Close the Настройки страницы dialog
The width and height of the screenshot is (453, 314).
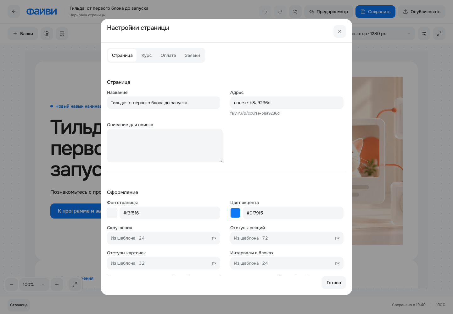tap(340, 31)
